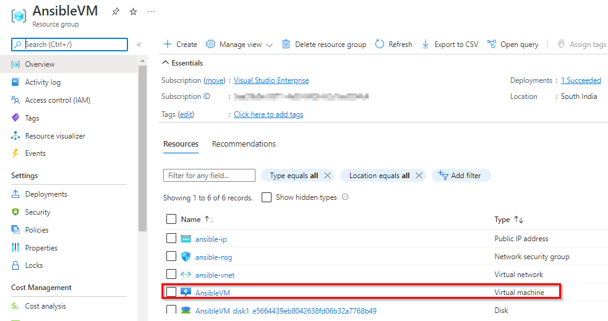
Task: Open the Location equals all filter
Action: click(x=379, y=176)
